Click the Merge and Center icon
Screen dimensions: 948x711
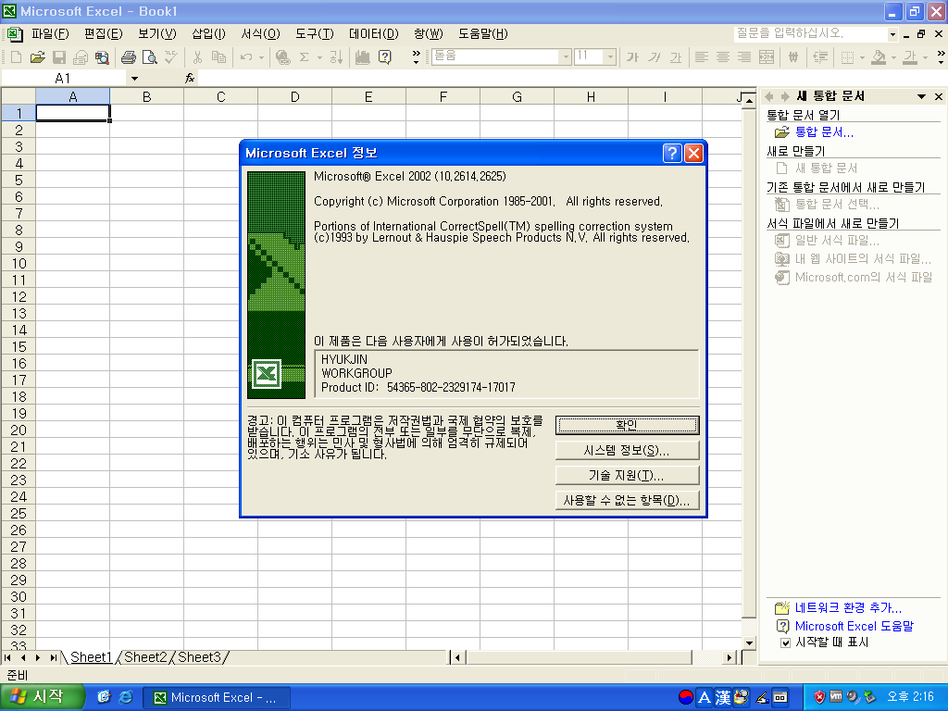(766, 57)
